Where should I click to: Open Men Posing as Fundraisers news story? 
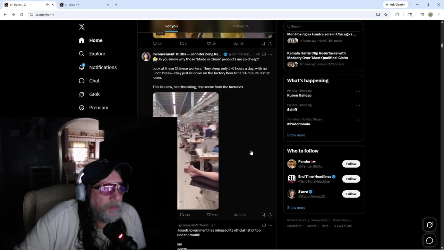(321, 34)
